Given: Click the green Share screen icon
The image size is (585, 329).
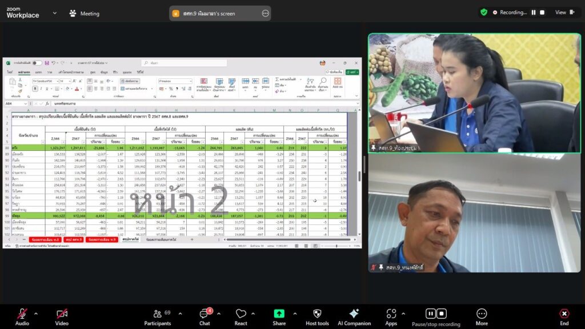Looking at the screenshot, I should [279, 314].
